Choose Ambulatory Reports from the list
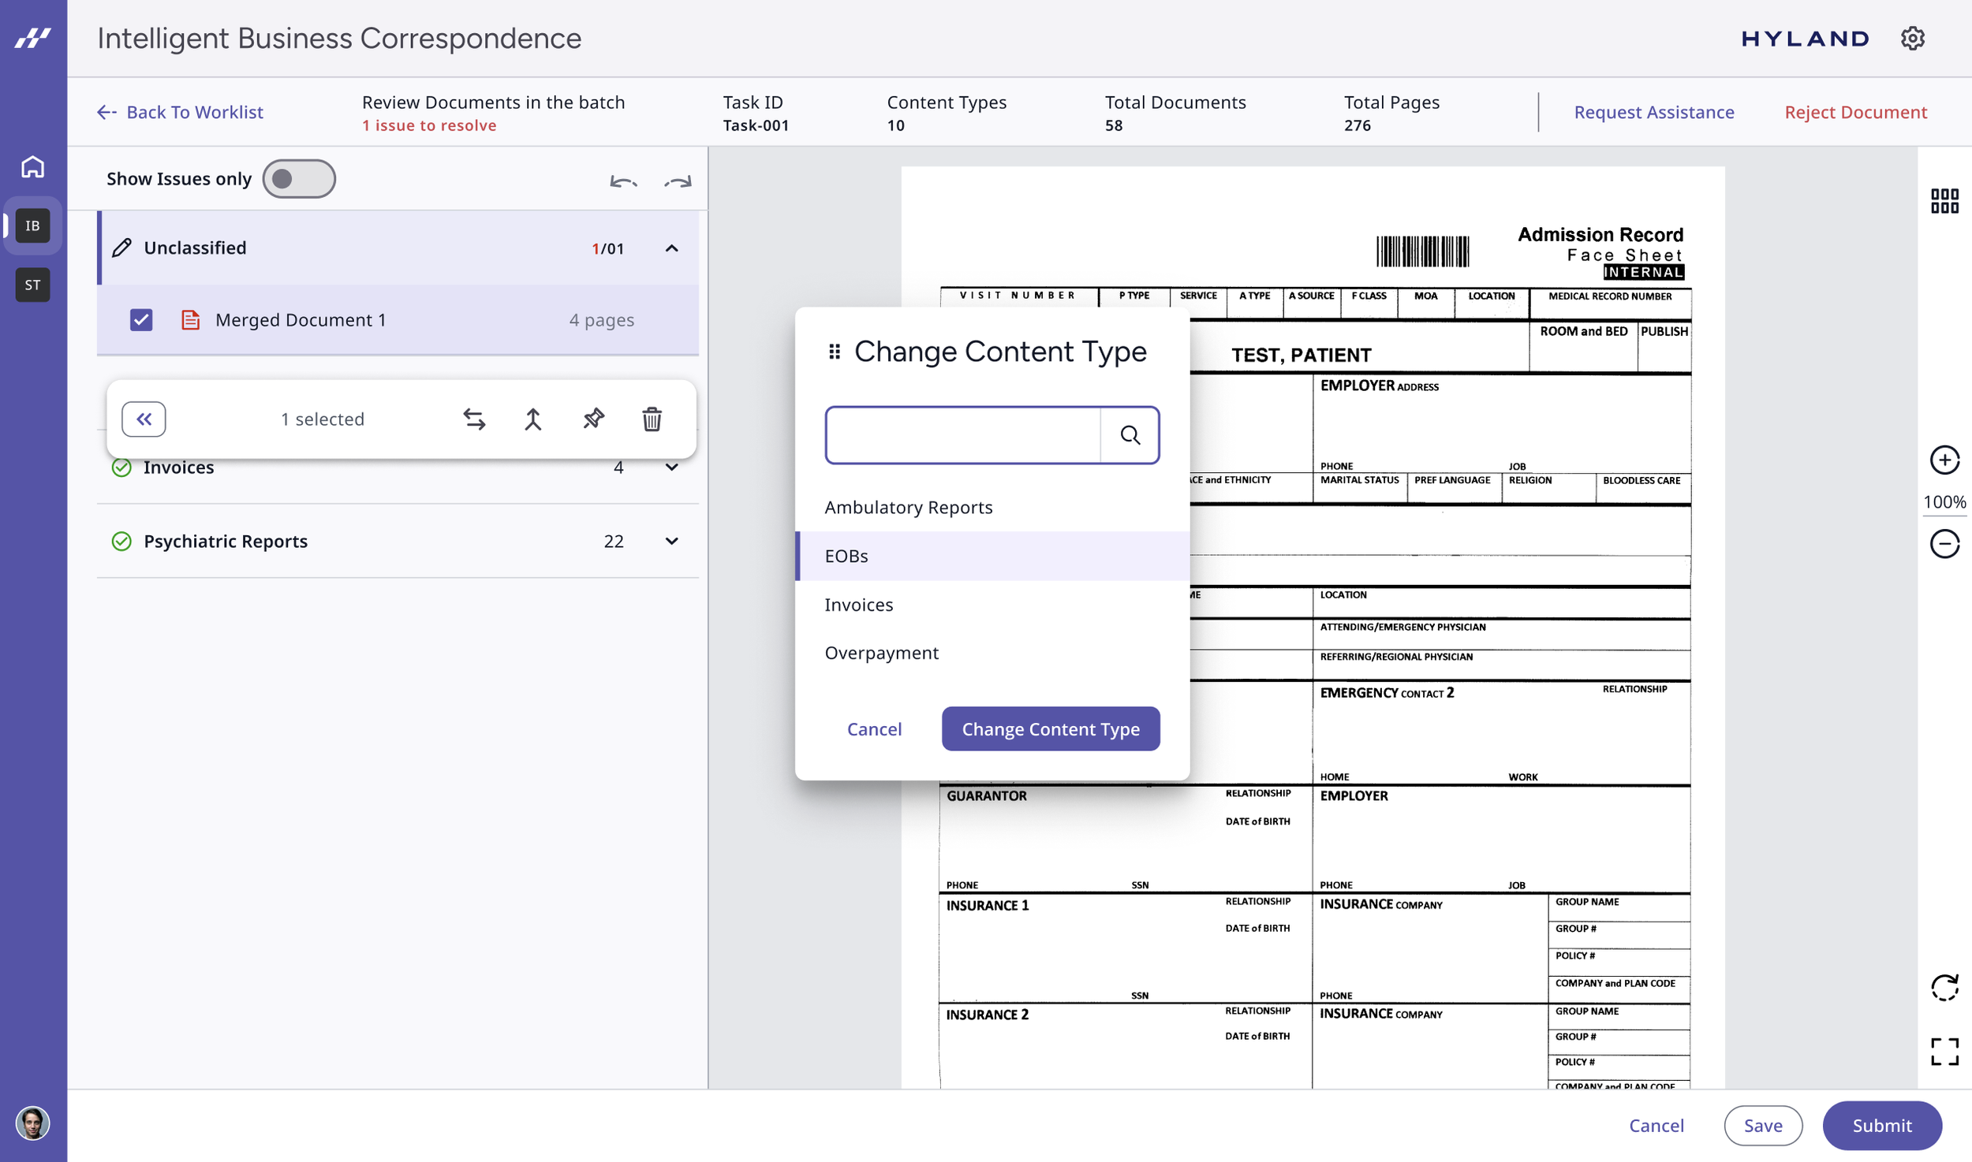This screenshot has width=1972, height=1162. (908, 507)
